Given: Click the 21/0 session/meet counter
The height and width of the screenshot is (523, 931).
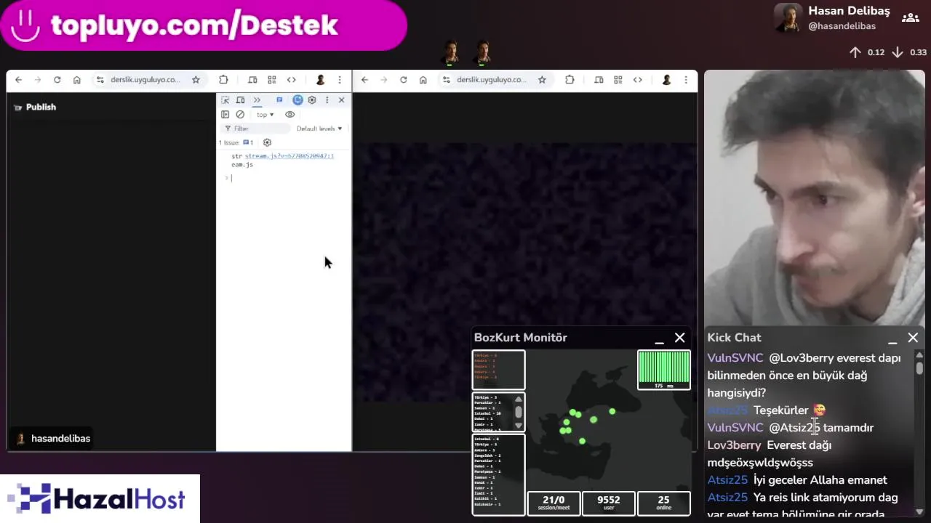Looking at the screenshot, I should point(554,503).
